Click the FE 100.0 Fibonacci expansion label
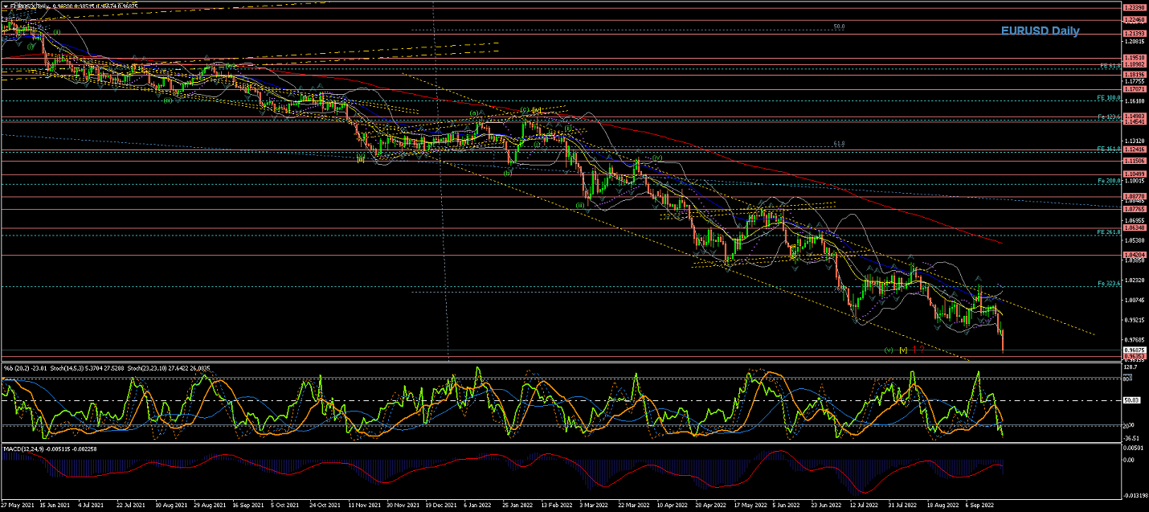The width and height of the screenshot is (1149, 512). pos(1108,98)
